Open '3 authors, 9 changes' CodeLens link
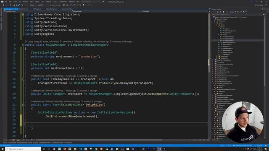Viewport: 269px width, 151px height. pyautogui.click(x=122, y=42)
